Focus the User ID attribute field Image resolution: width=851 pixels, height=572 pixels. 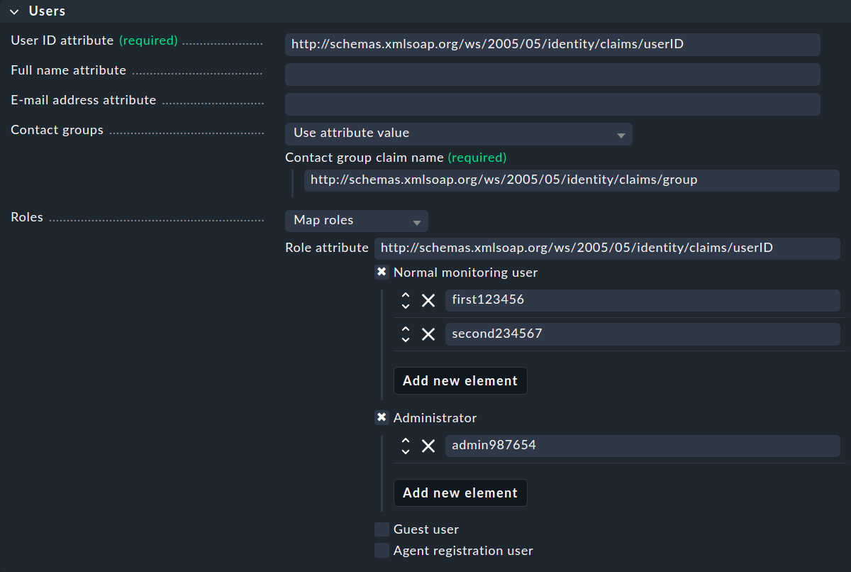552,45
